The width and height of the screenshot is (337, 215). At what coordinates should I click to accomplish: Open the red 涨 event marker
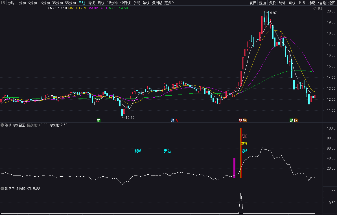pos(241,120)
